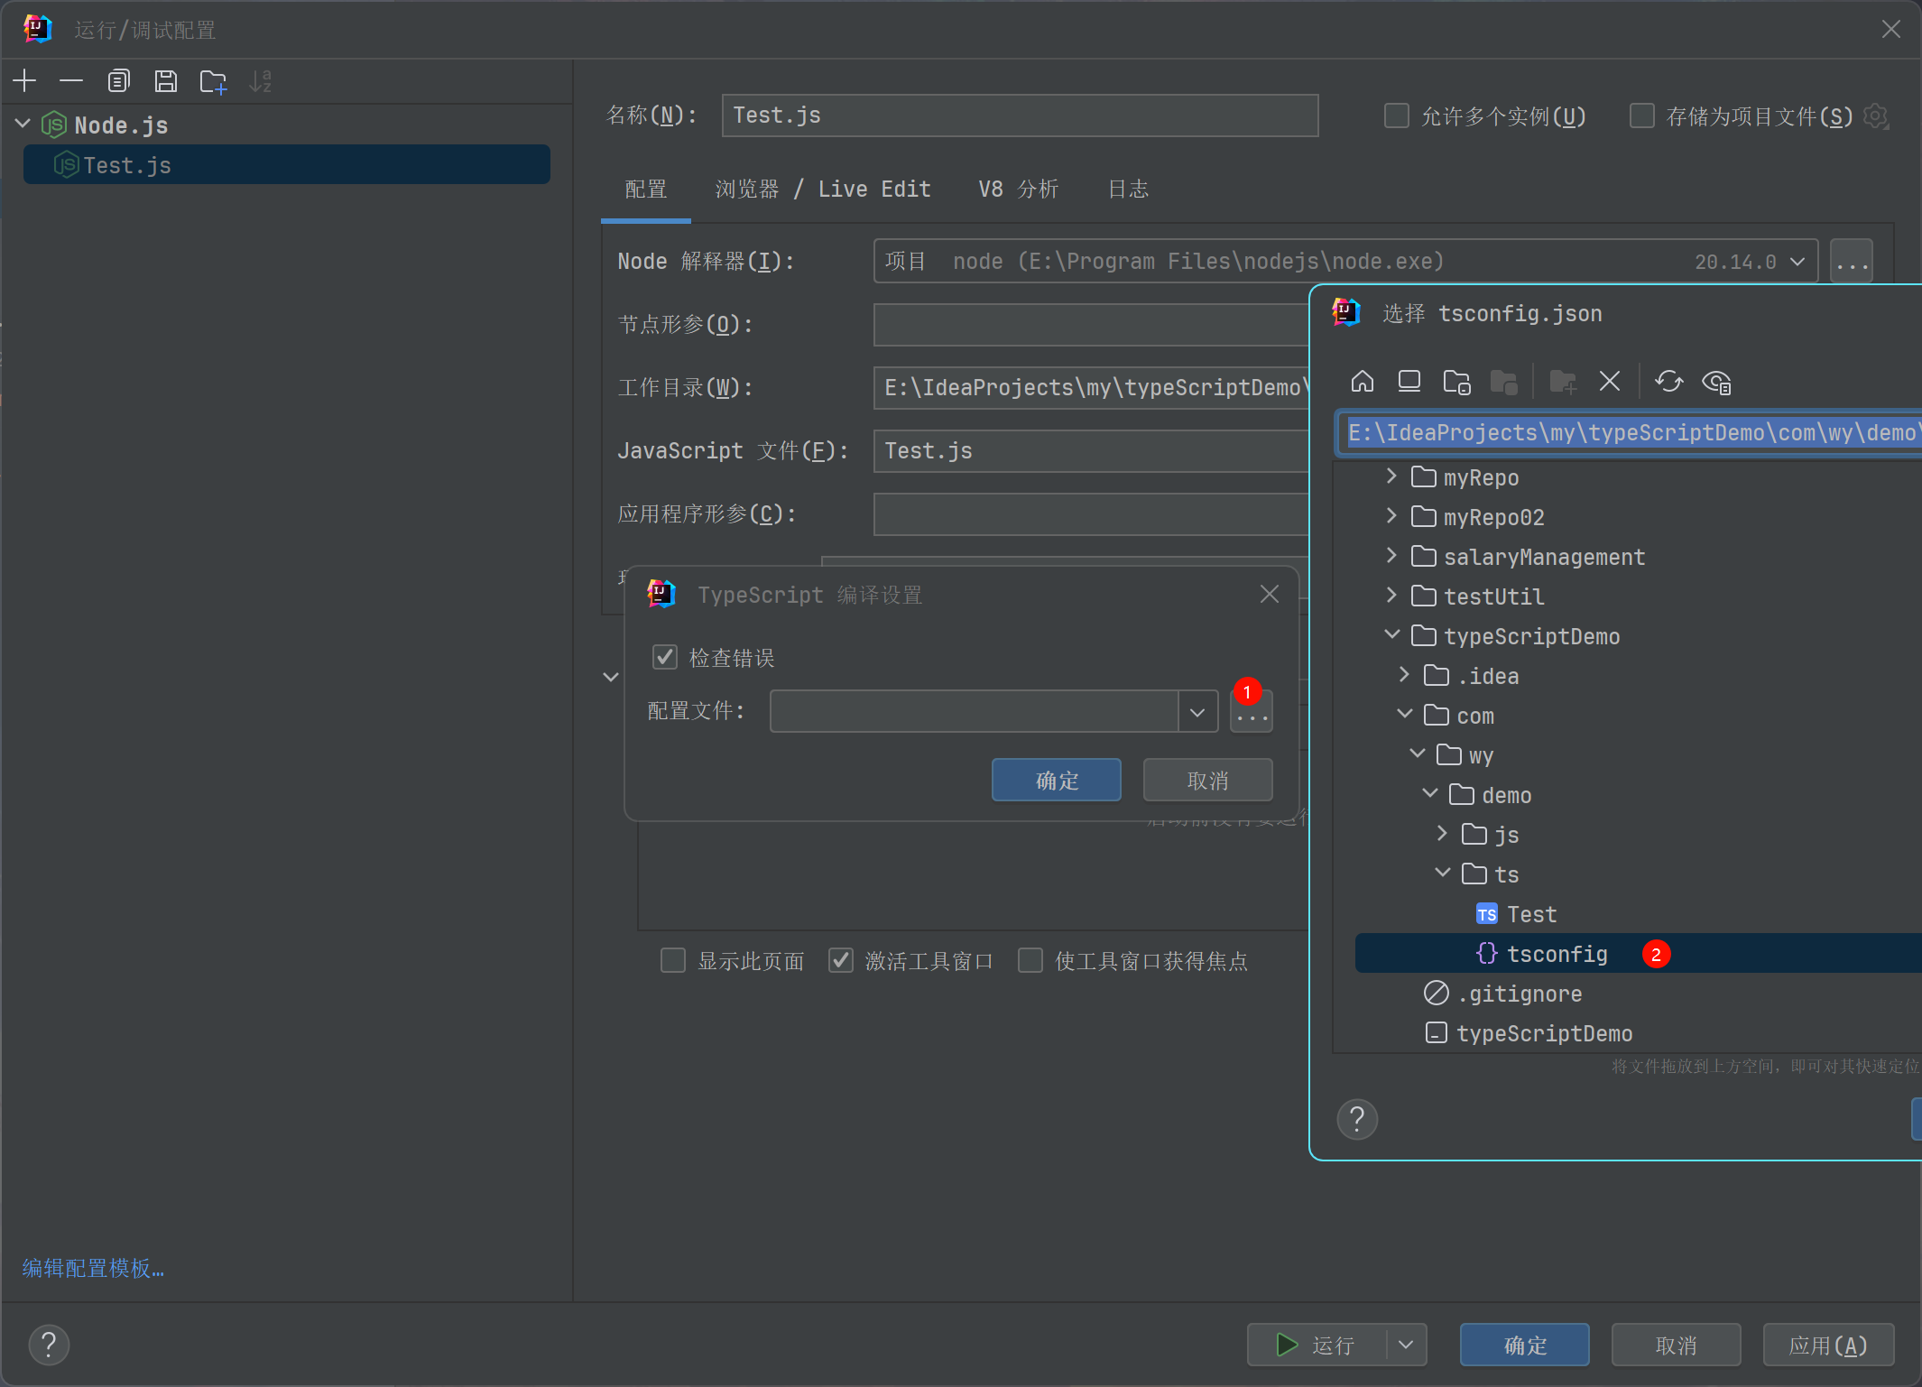Collapse the before-launch section chevron

[x=611, y=677]
